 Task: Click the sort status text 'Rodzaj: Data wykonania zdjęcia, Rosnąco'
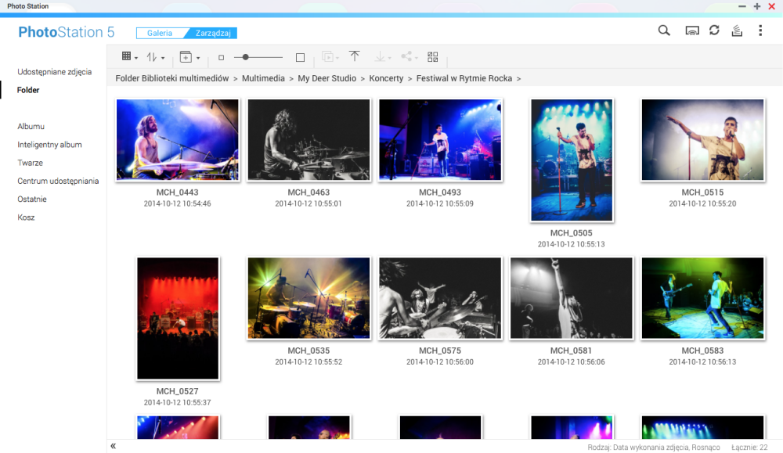pyautogui.click(x=654, y=448)
